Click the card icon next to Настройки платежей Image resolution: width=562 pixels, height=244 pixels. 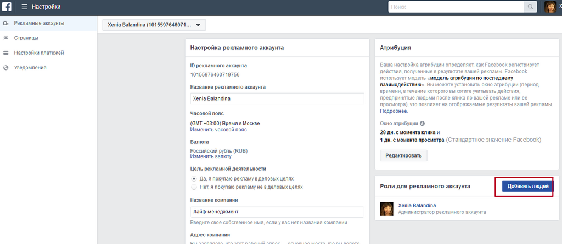pos(5,53)
